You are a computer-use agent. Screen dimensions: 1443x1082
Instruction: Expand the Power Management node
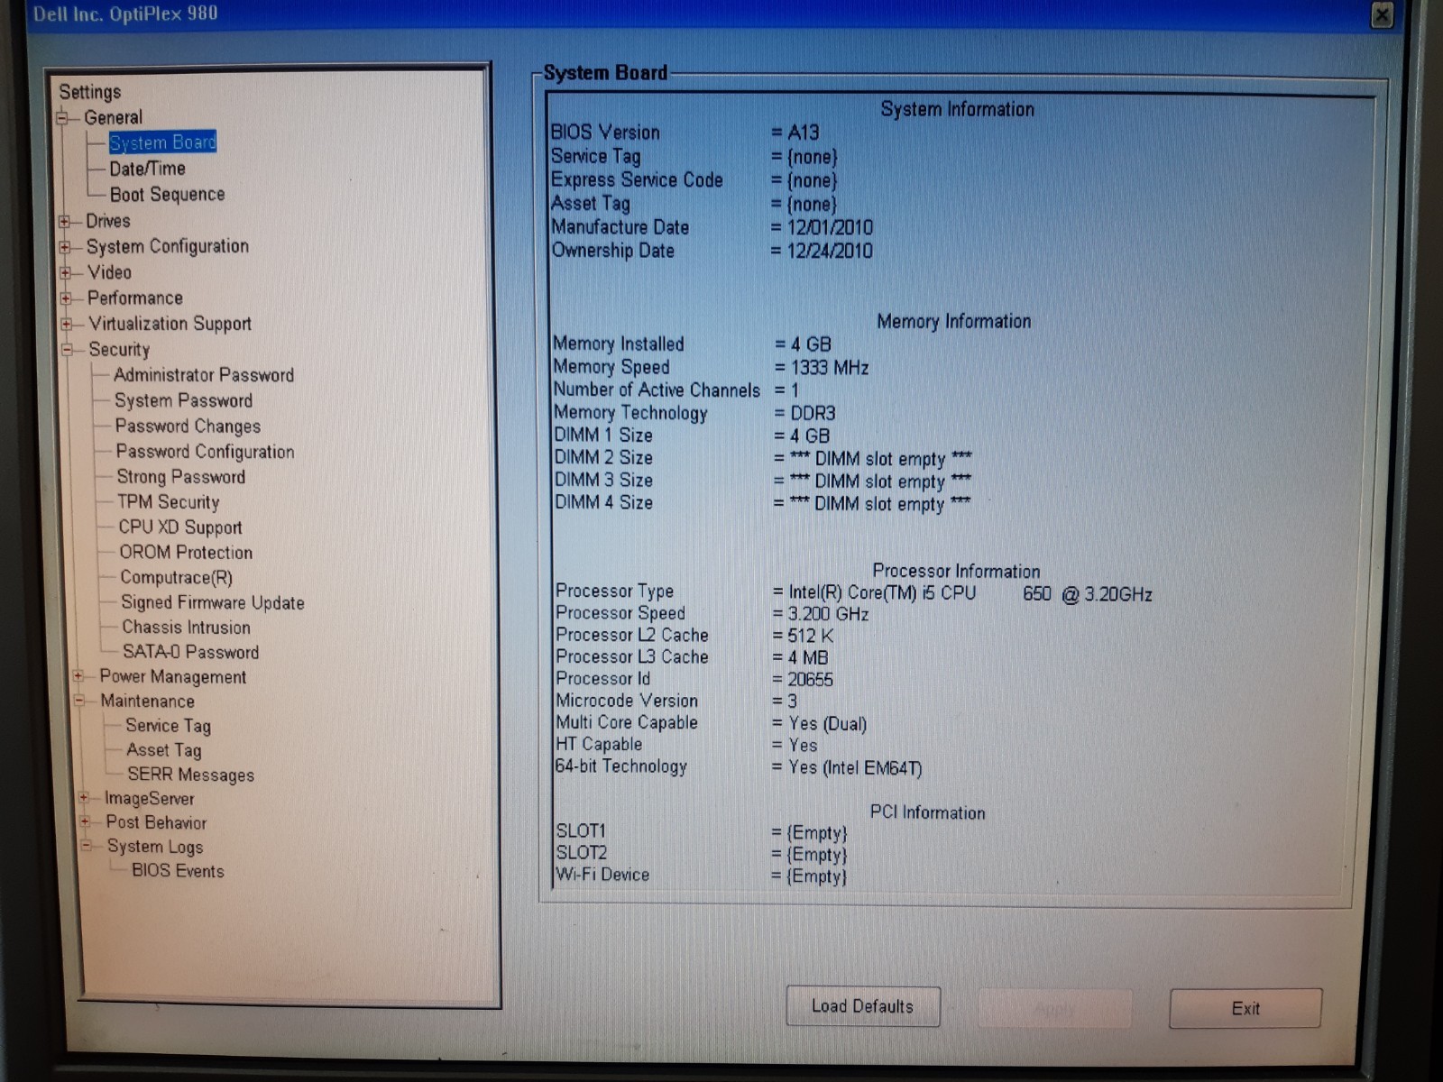coord(78,676)
